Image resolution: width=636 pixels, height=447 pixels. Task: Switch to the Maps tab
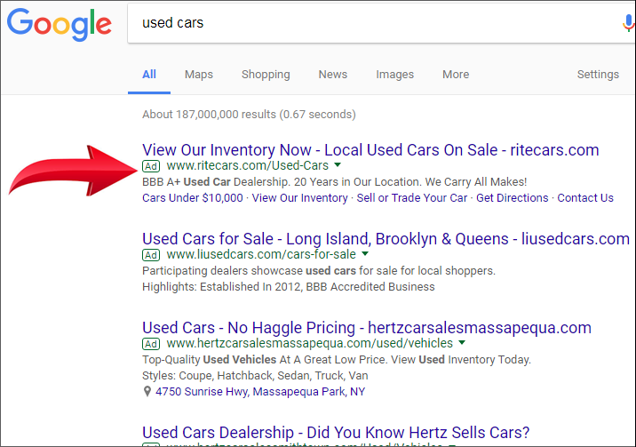199,75
